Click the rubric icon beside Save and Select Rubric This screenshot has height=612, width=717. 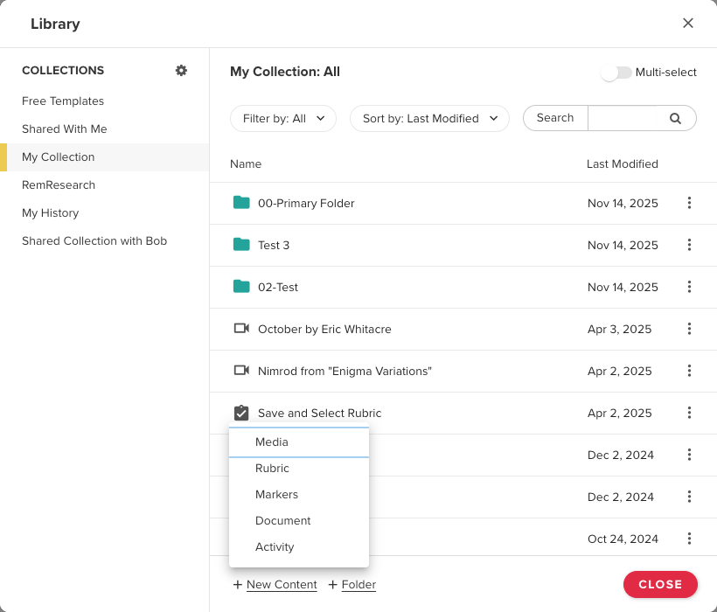pos(241,413)
